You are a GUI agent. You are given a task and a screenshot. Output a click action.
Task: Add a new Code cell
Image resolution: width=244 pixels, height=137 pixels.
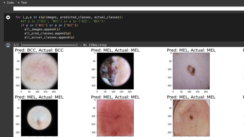tap(9, 3)
